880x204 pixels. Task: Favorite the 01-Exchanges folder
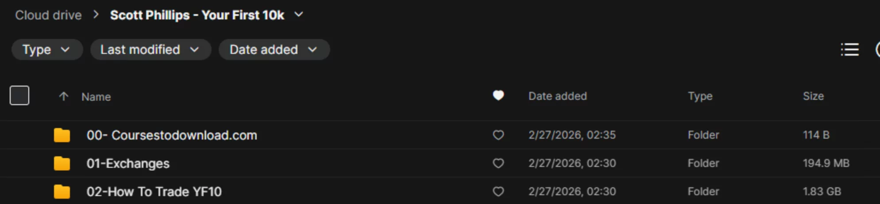[x=498, y=163]
